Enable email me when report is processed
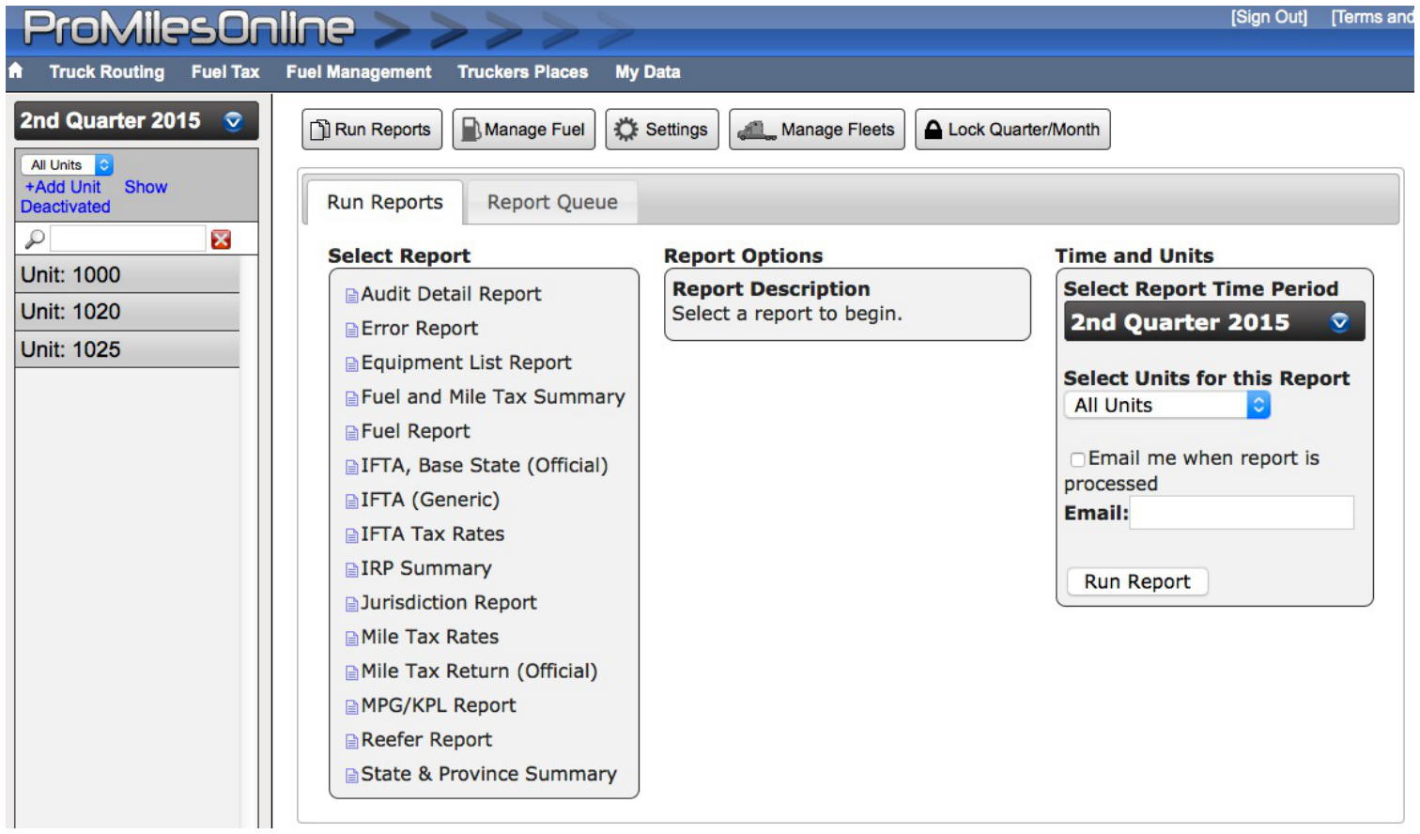The image size is (1420, 834). point(1077,459)
